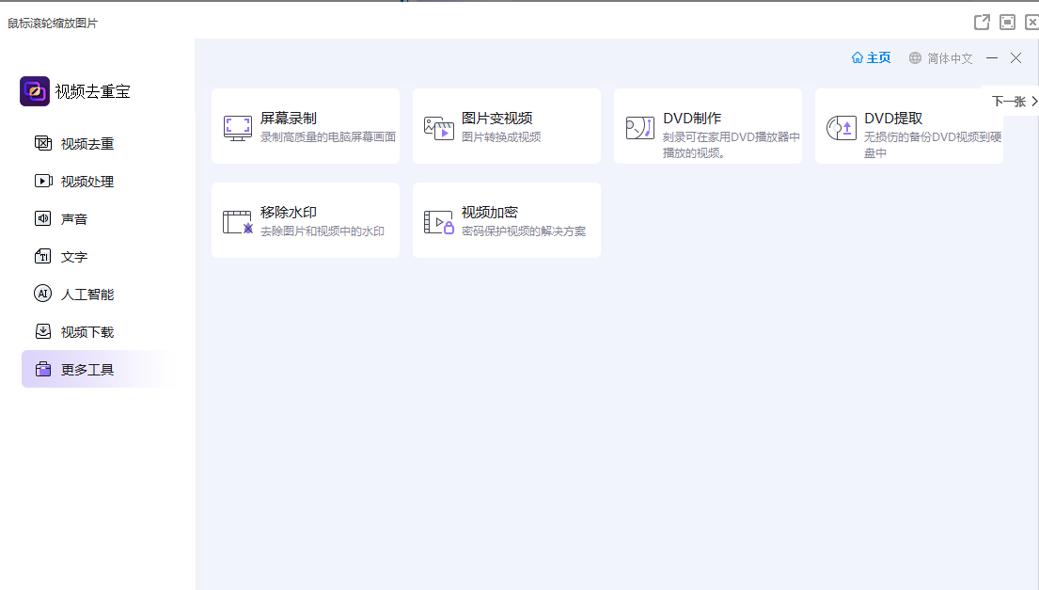The height and width of the screenshot is (590, 1039).
Task: Open the 视频去重 sidebar tab
Action: point(87,144)
